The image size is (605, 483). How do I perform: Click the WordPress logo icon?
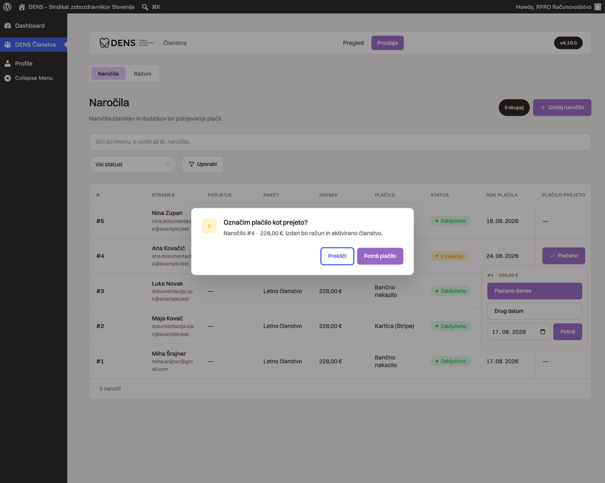[7, 7]
